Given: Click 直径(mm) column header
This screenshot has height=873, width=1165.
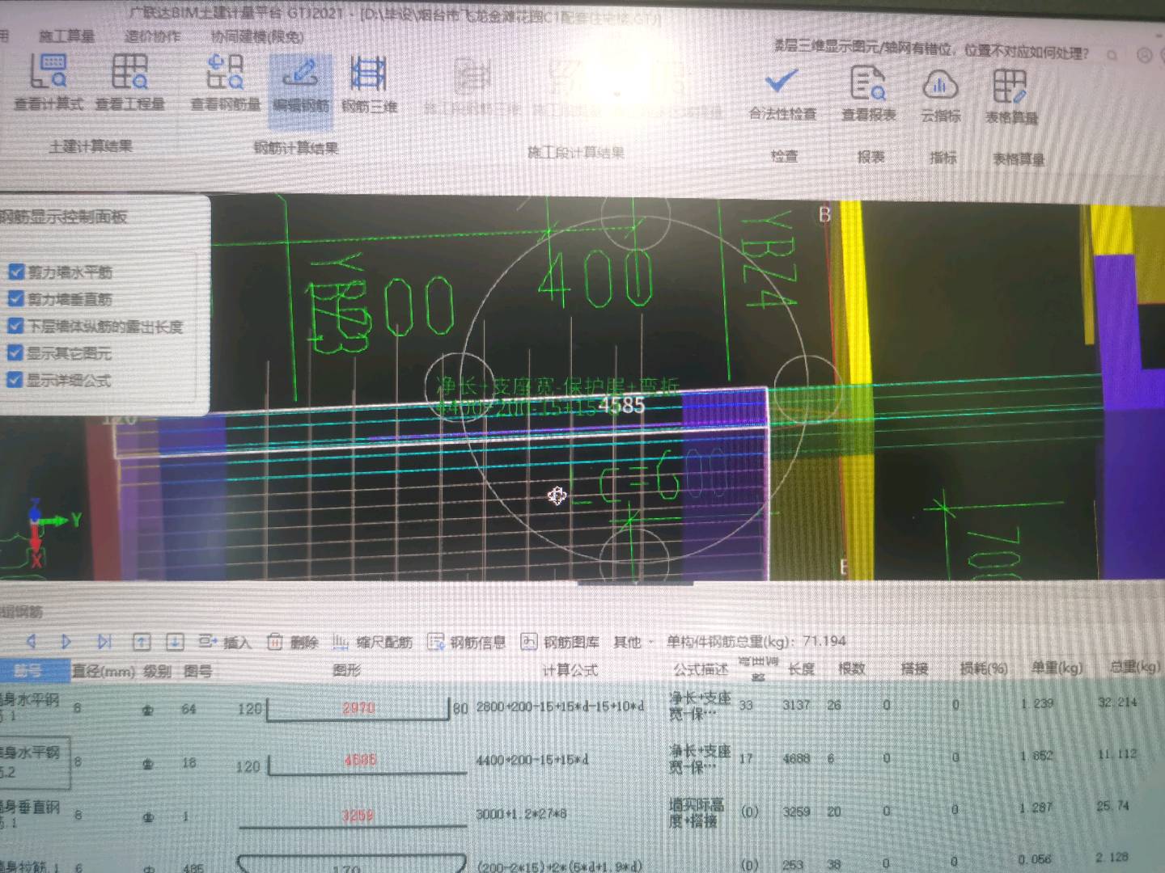Looking at the screenshot, I should coord(104,670).
